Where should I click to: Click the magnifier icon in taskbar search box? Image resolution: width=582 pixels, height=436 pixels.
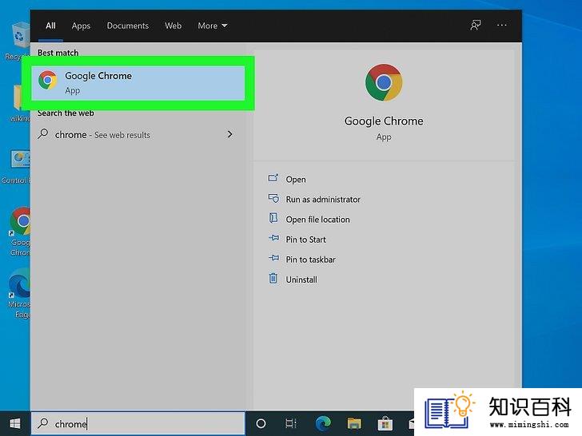click(43, 422)
